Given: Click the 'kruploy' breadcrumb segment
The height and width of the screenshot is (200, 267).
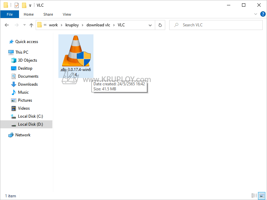Looking at the screenshot, I should tap(72, 25).
